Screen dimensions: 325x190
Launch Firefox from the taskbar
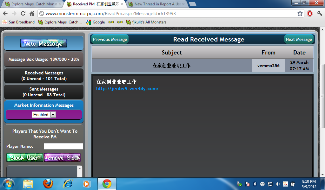48,184
